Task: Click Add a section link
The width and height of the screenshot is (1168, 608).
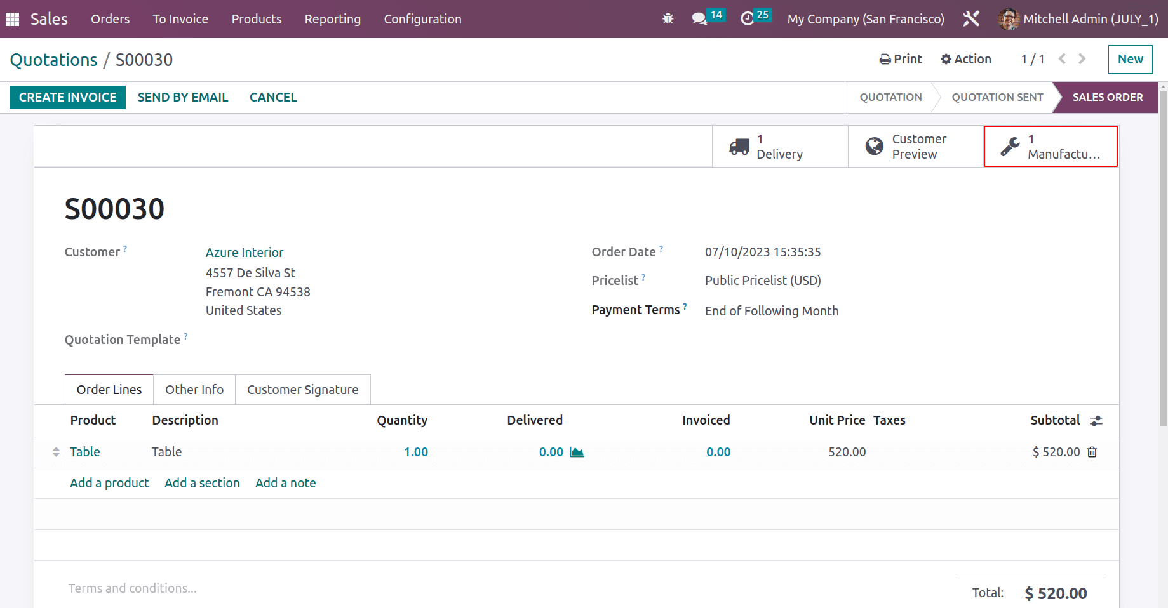Action: 202,483
